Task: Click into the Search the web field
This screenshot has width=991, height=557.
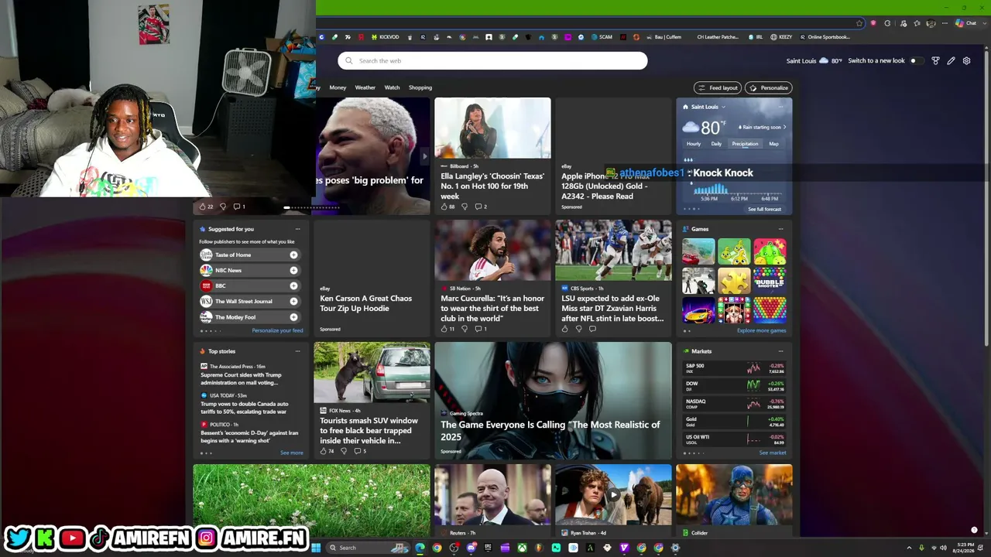Action: (x=492, y=61)
